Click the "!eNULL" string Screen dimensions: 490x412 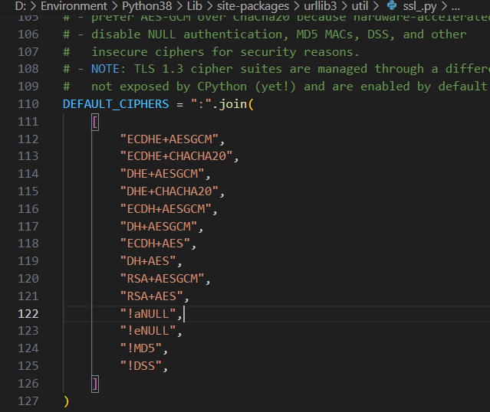pos(148,331)
